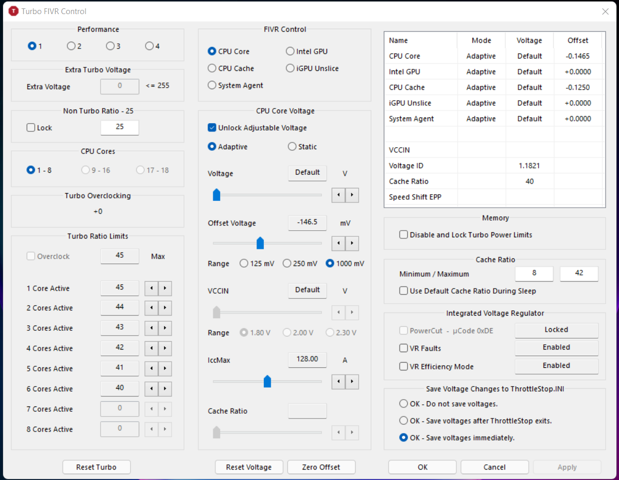Click the Reset Voltage button

point(249,467)
